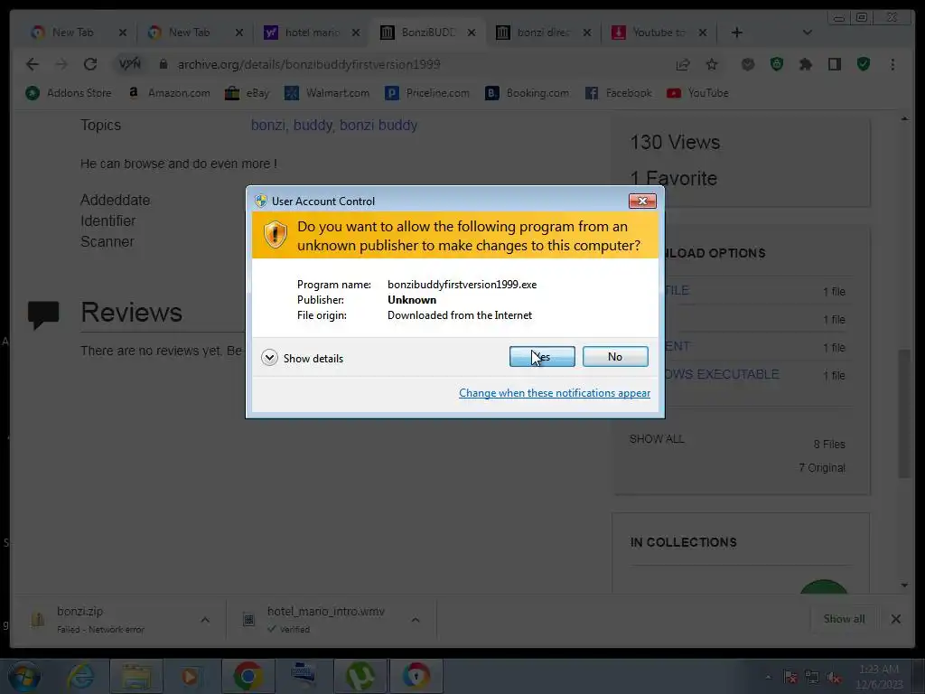The width and height of the screenshot is (925, 694).
Task: Open Facebook bookmark
Action: (618, 93)
